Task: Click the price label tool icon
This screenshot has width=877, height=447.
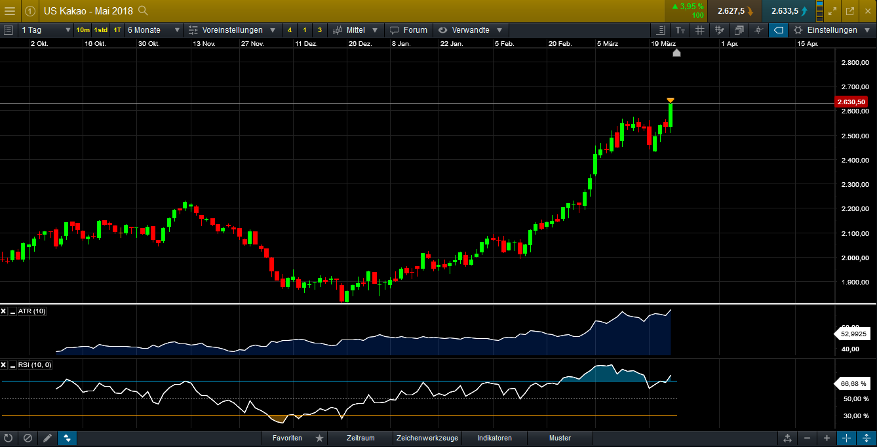Action: point(778,30)
